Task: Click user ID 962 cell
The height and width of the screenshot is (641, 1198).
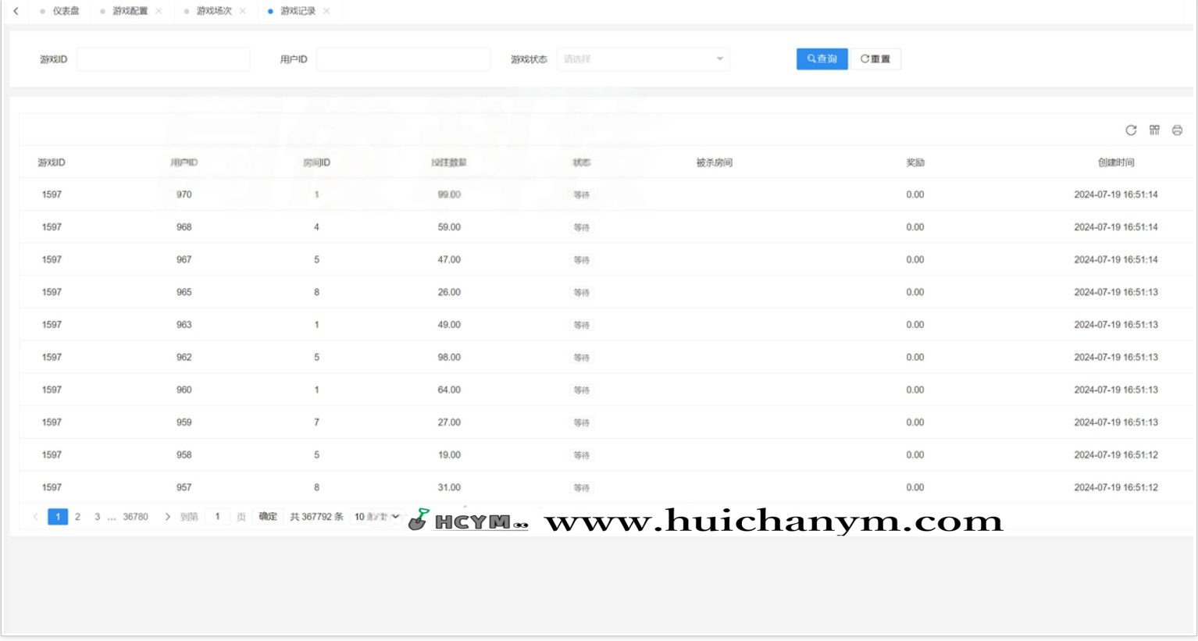Action: pyautogui.click(x=184, y=357)
